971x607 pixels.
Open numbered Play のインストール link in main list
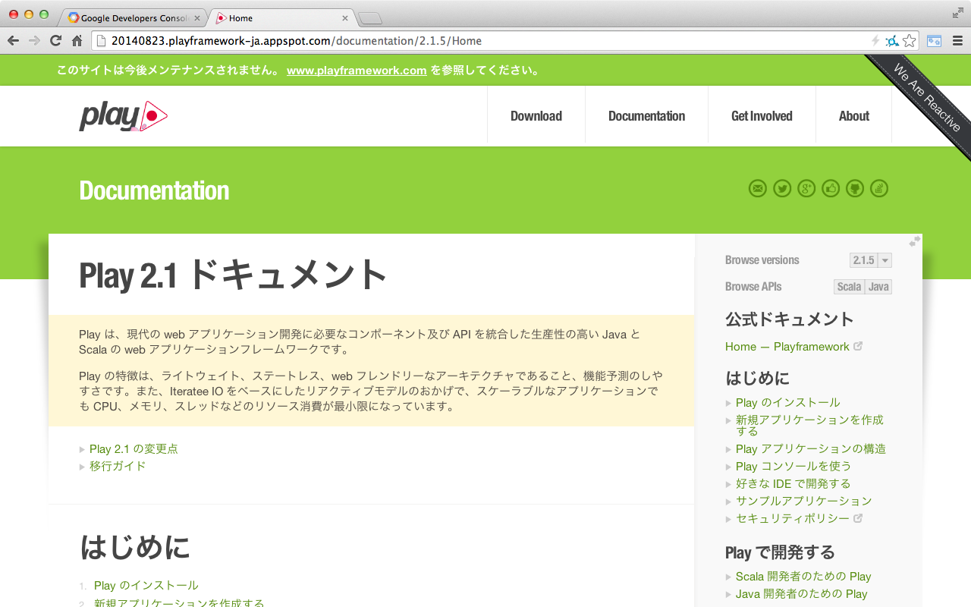pos(146,585)
